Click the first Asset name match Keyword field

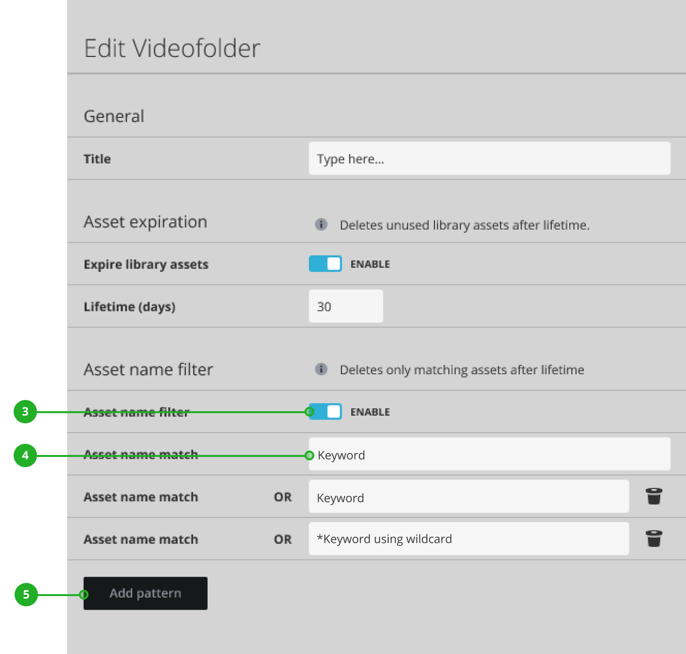point(489,454)
